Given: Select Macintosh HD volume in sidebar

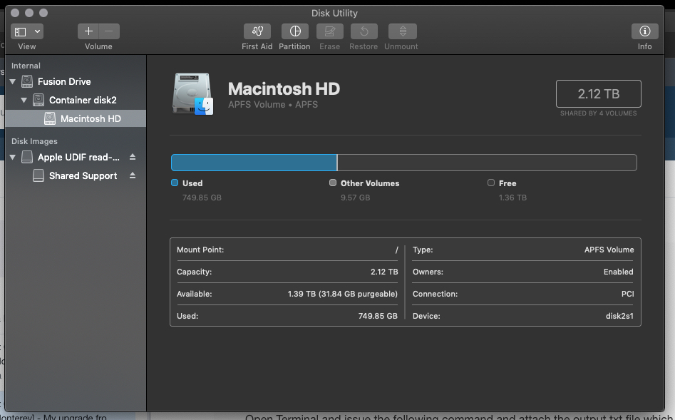Looking at the screenshot, I should (76, 118).
